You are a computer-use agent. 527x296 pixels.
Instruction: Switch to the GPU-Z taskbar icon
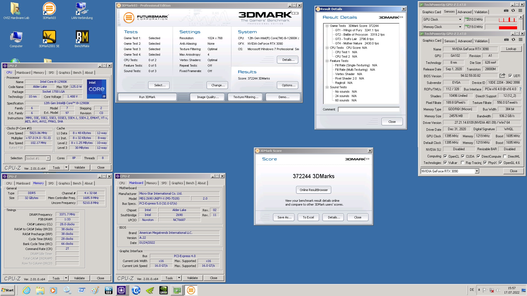click(177, 290)
